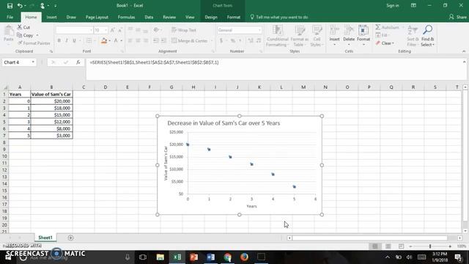Add a new sheet with plus button
This screenshot has width=469, height=264.
[70, 238]
